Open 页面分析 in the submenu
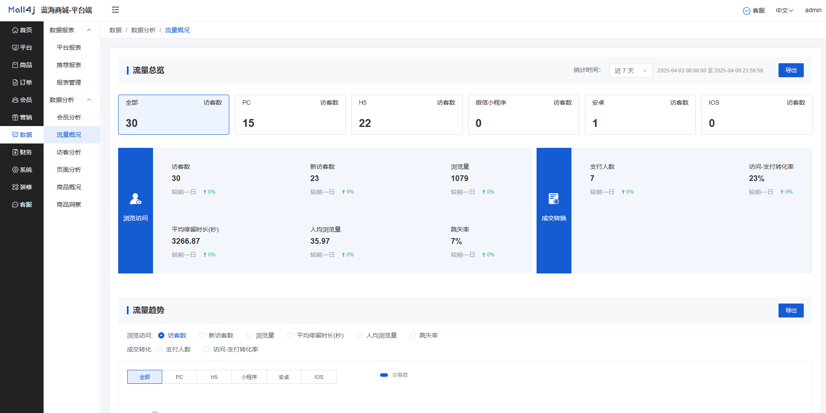Image resolution: width=826 pixels, height=413 pixels. (72, 170)
